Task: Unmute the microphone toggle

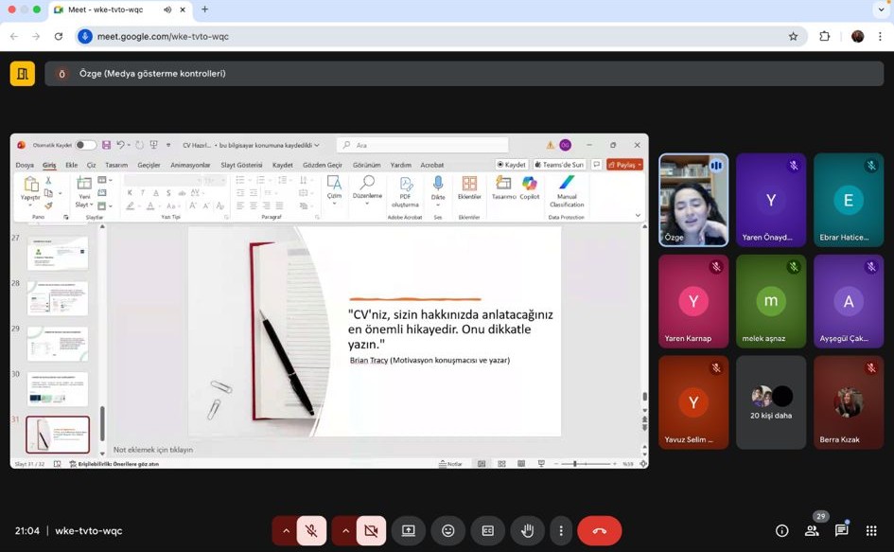Action: click(311, 531)
